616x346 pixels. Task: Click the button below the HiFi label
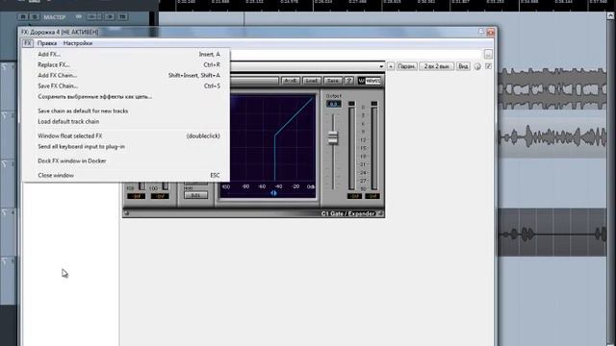pyautogui.click(x=195, y=195)
